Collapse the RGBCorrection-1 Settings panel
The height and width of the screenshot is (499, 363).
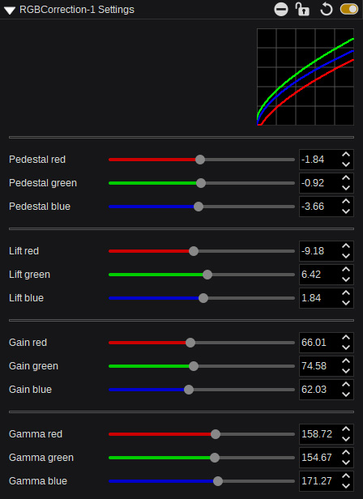[x=10, y=11]
